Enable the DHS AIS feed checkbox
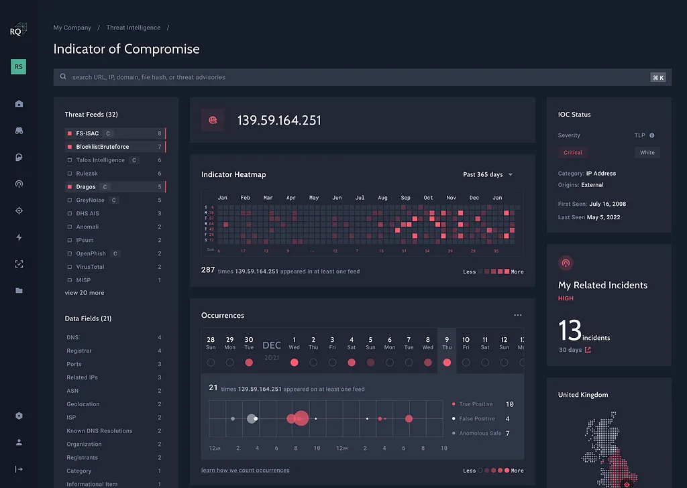This screenshot has width=687, height=488. (70, 214)
